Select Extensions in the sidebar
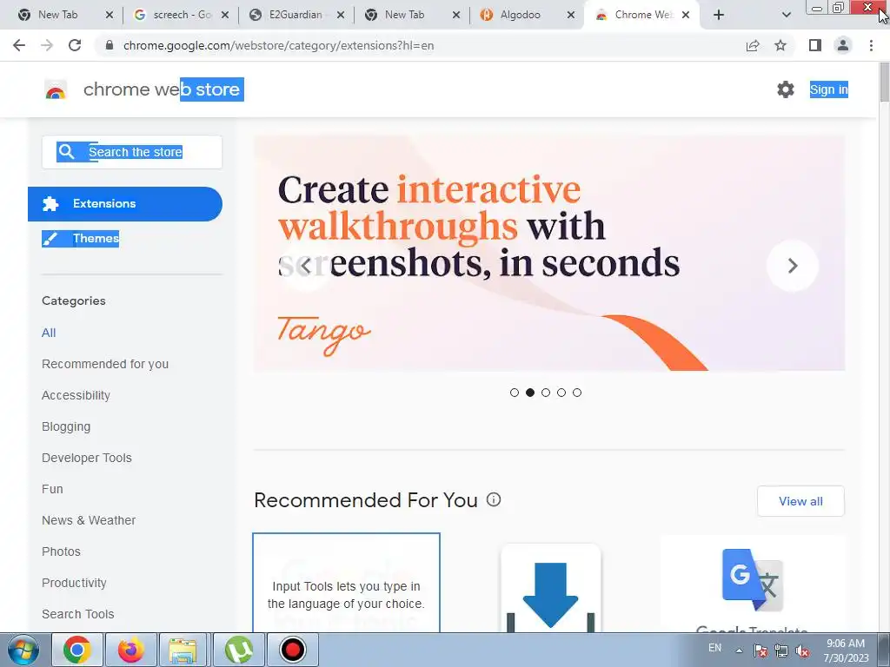The image size is (890, 667). (125, 203)
